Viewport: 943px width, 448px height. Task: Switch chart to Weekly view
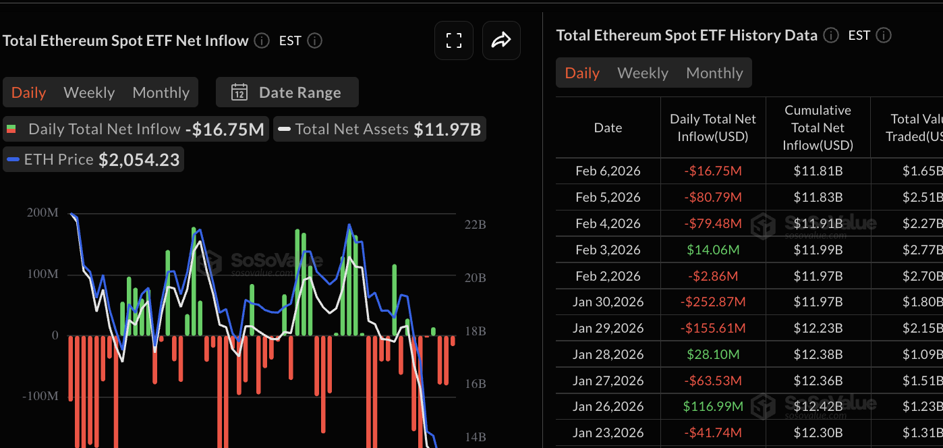(89, 92)
